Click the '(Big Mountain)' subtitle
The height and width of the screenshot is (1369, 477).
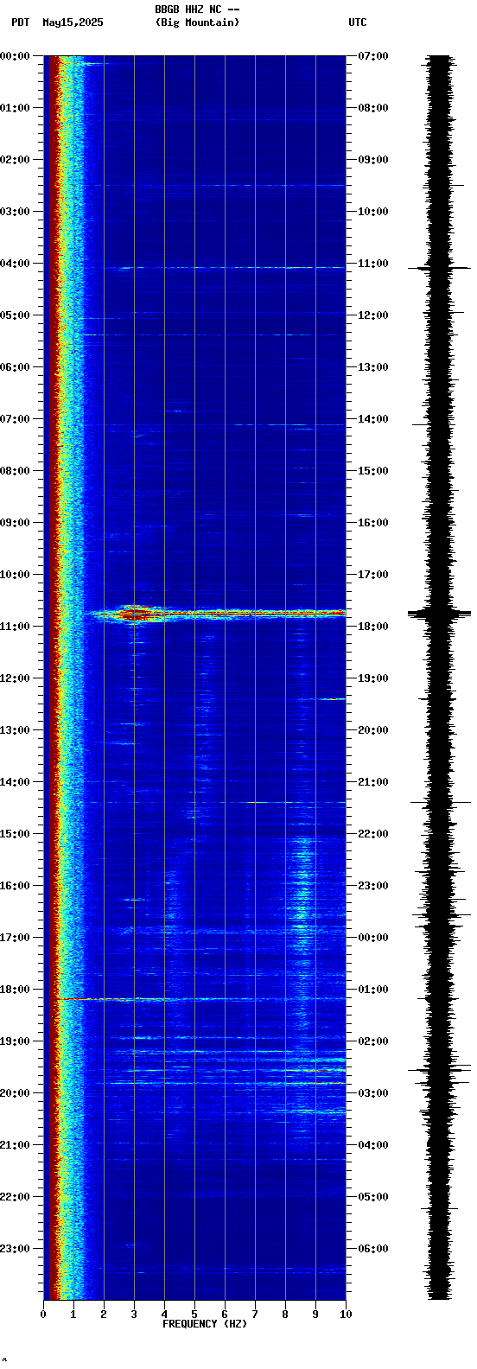[198, 22]
